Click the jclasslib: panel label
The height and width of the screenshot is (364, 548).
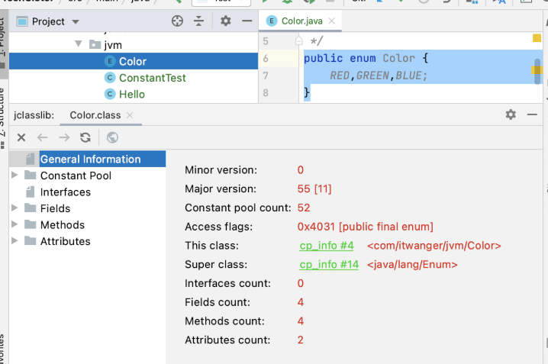(x=34, y=115)
